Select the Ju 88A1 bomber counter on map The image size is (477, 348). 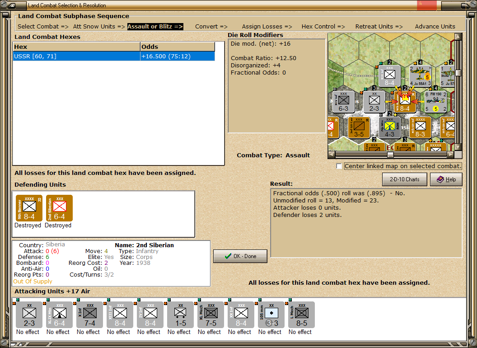421,76
